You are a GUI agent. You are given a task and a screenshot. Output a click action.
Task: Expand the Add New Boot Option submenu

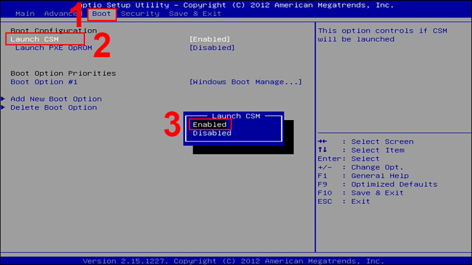click(56, 99)
